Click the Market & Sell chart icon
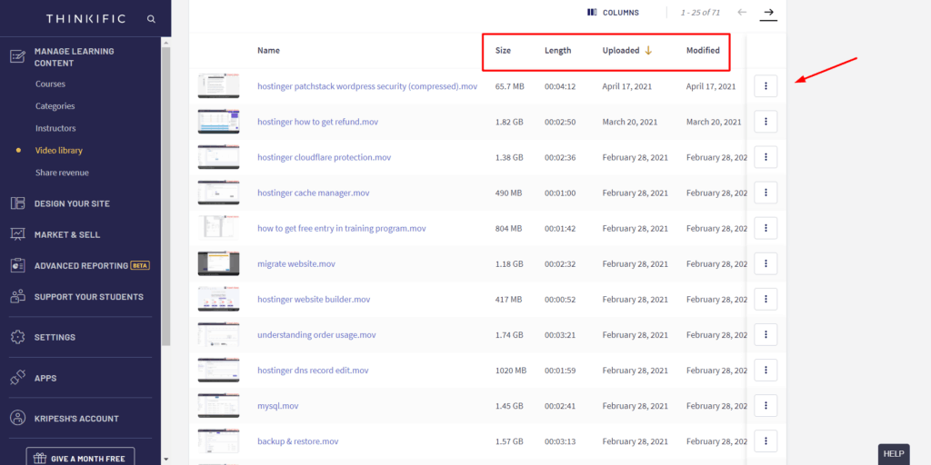 17,234
